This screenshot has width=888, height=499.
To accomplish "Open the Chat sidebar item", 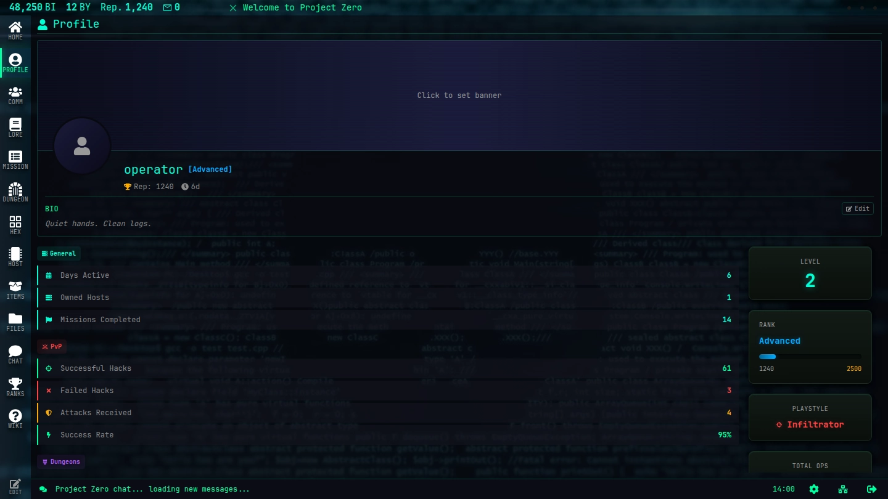I will (15, 354).
